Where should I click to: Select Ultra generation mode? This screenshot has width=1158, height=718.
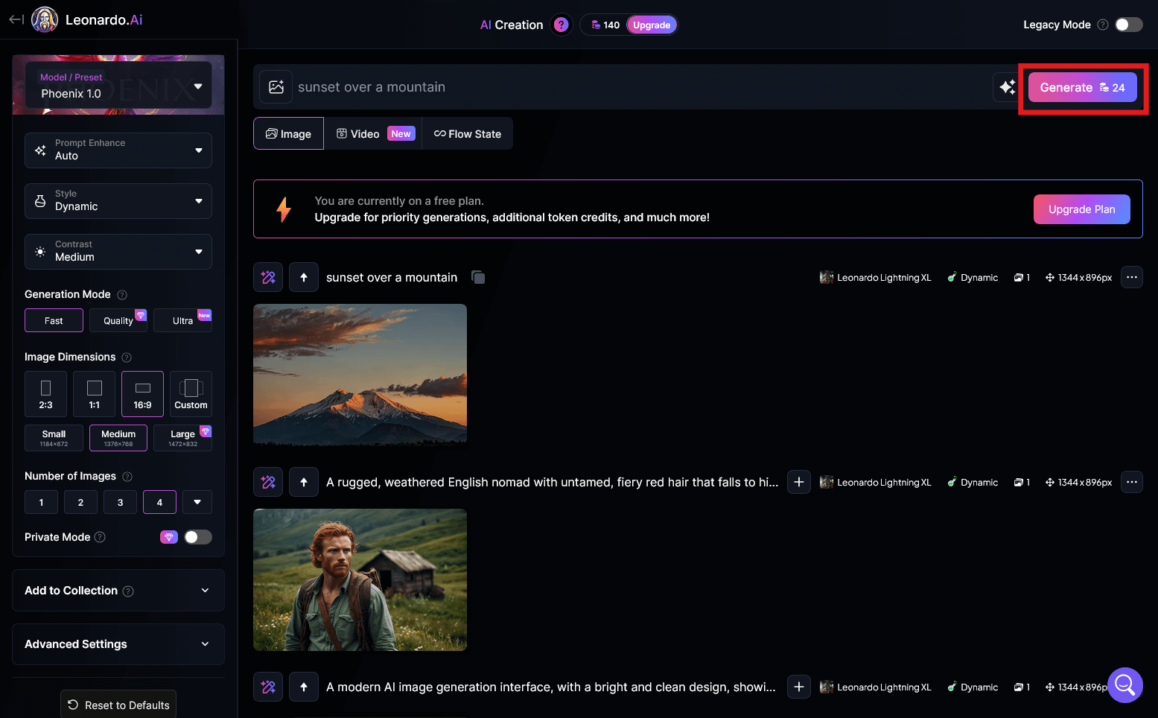pyautogui.click(x=182, y=320)
